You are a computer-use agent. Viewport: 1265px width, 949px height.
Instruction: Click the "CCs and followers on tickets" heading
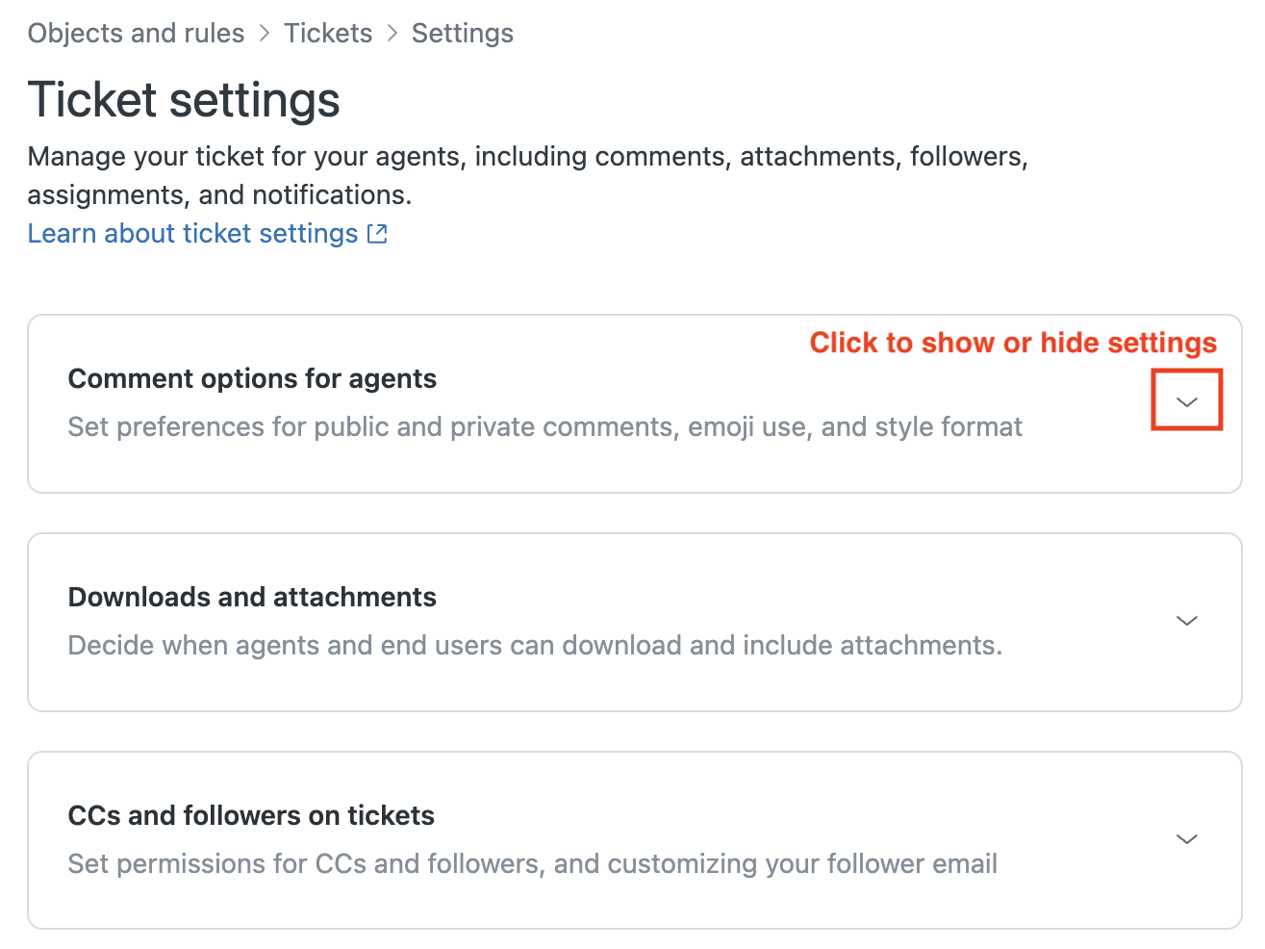[x=251, y=816]
